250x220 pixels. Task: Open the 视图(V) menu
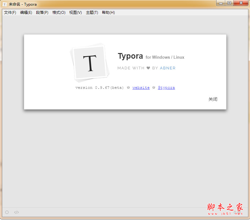[x=75, y=13]
